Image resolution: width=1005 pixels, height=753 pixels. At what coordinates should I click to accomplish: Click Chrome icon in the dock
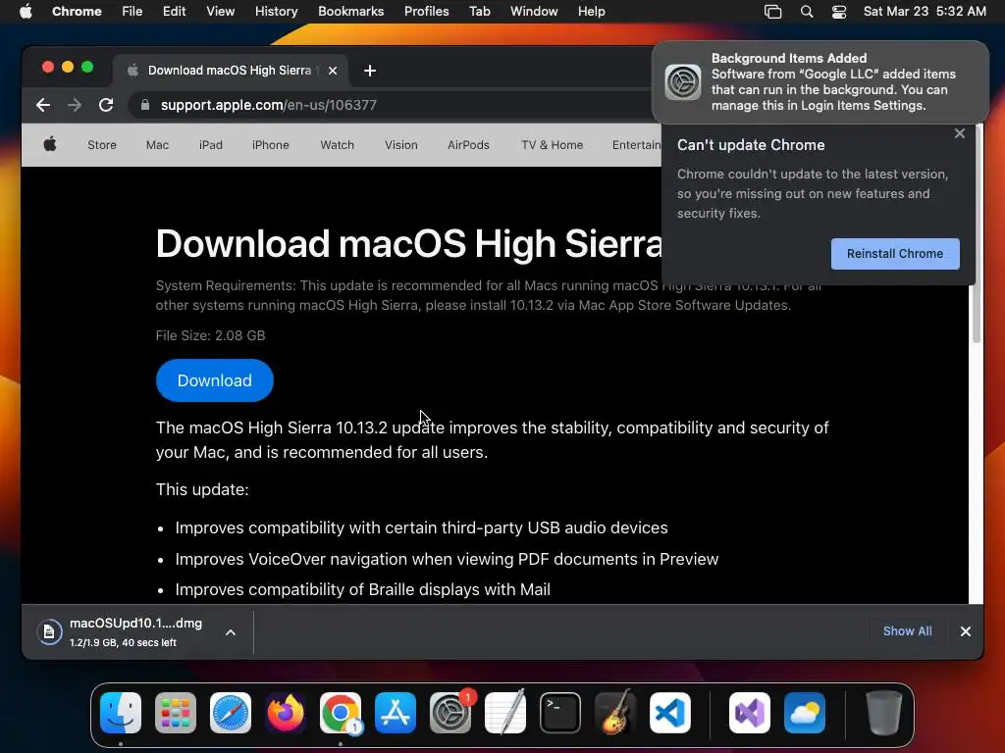[341, 713]
